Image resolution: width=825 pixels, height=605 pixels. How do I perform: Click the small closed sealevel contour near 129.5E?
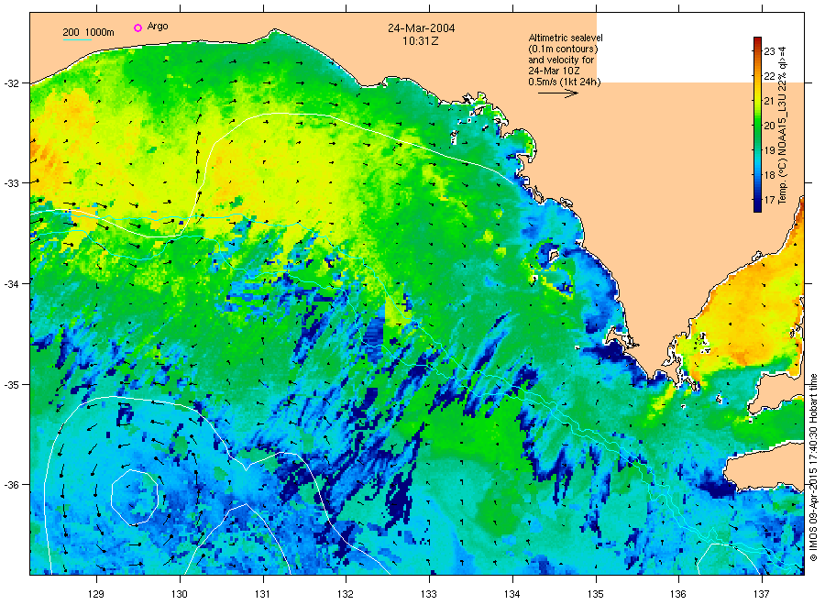coord(135,497)
